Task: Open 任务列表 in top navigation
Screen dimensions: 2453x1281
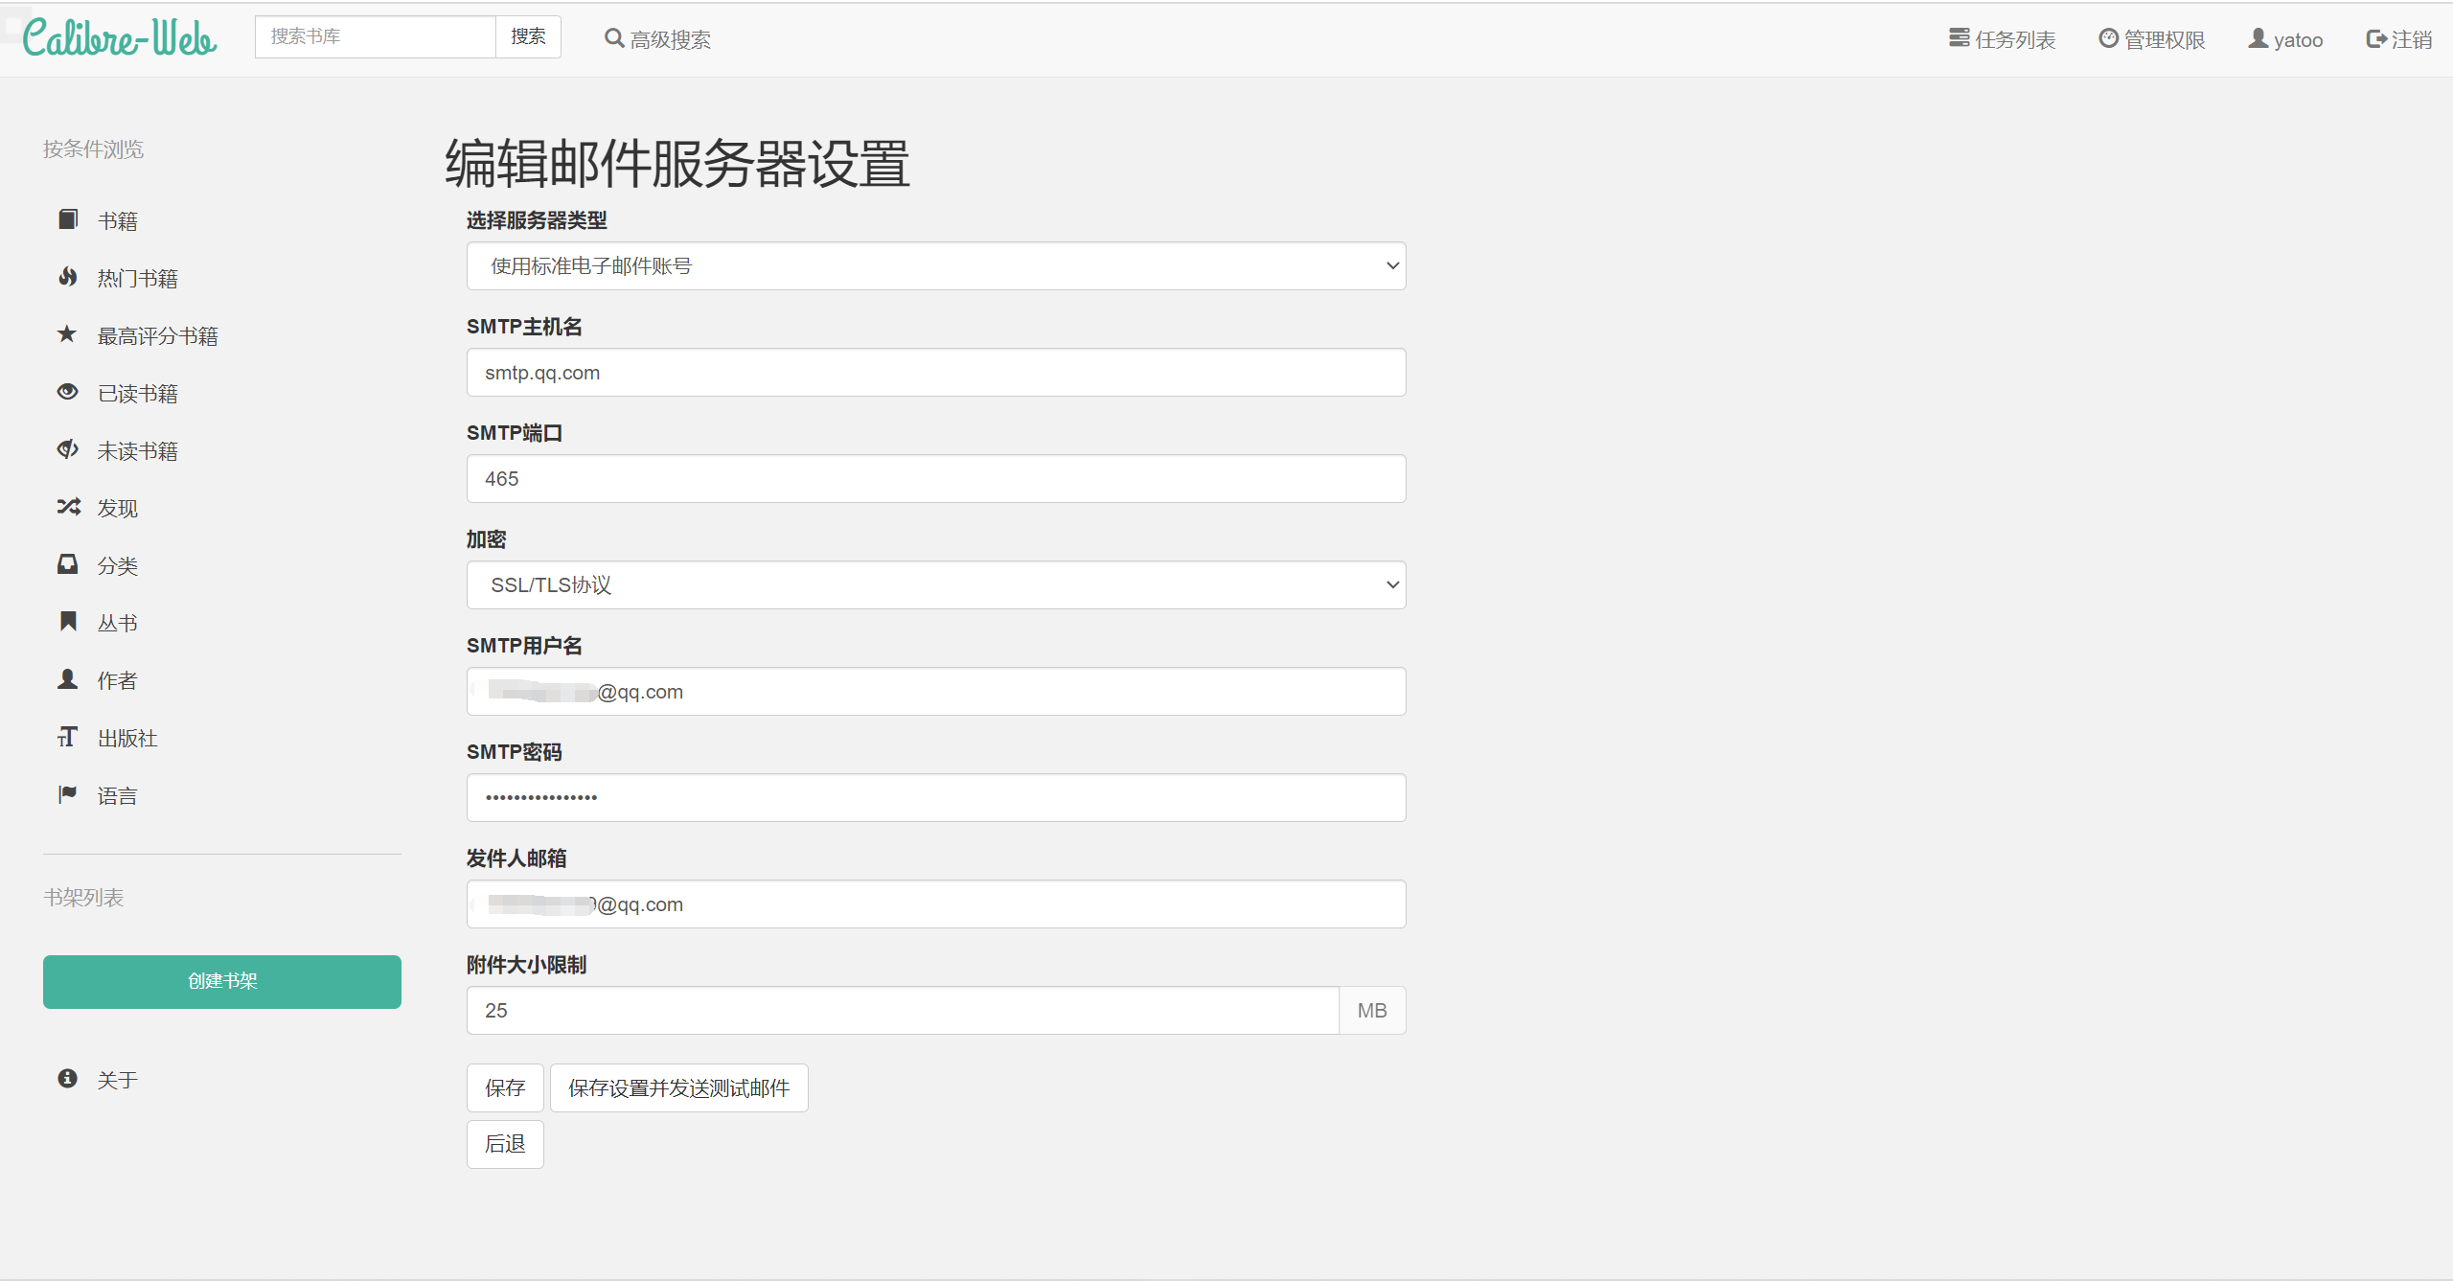Action: click(x=2003, y=39)
